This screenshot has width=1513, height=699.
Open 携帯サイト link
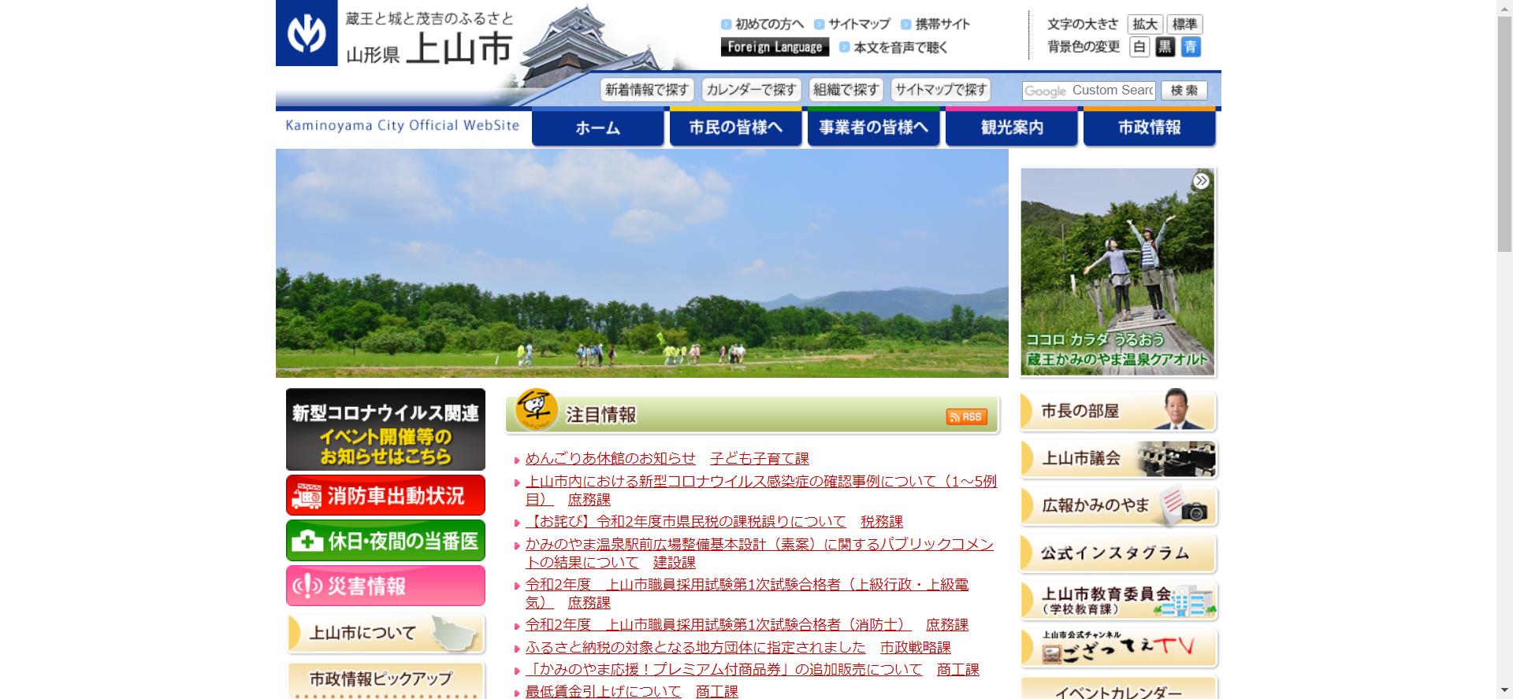(x=936, y=24)
